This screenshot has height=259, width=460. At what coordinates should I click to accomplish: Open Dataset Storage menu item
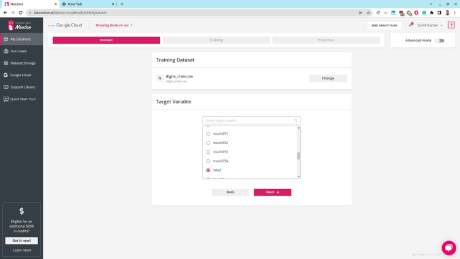(x=22, y=63)
